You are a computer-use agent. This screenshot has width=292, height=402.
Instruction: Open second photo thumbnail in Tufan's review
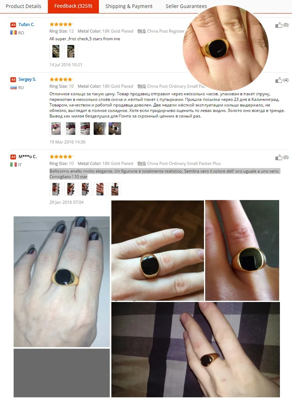pos(70,51)
